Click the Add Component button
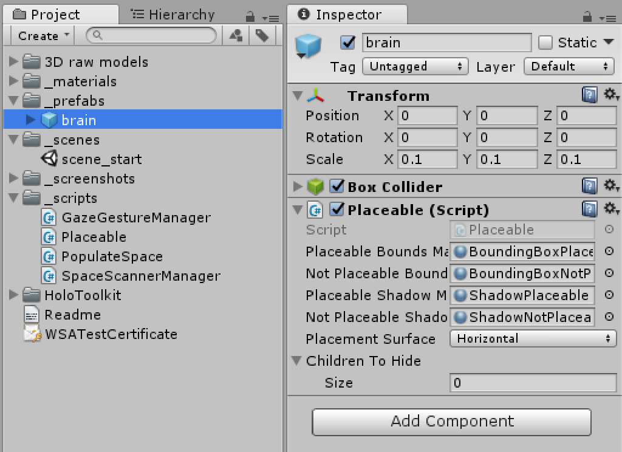The height and width of the screenshot is (452, 622). coord(451,421)
